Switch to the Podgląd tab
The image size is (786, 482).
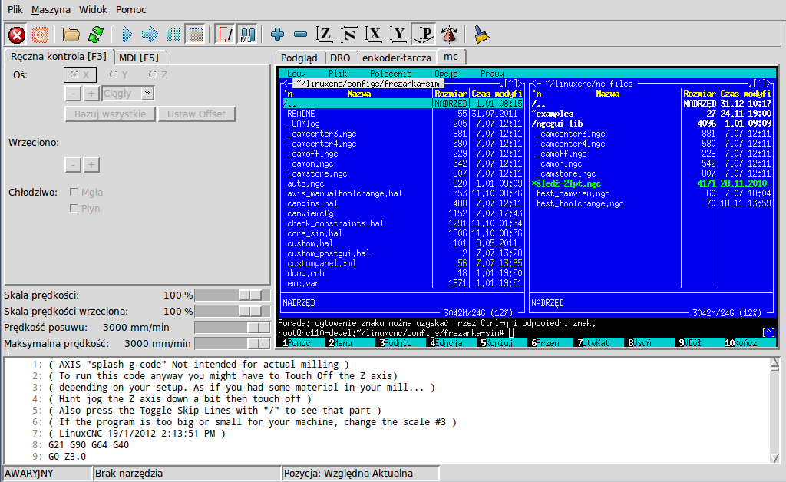pos(299,58)
